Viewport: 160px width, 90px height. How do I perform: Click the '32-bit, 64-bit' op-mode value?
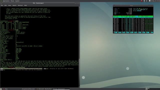click(20, 32)
